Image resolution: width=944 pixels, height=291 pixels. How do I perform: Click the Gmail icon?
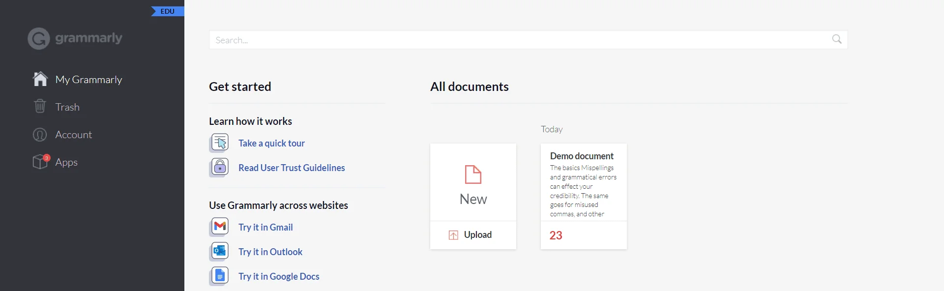(219, 227)
